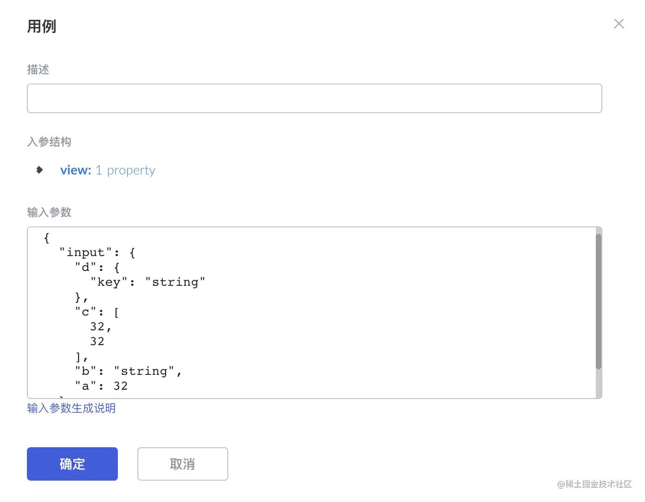Click the scrollbar track below the thumb
This screenshot has width=645, height=502.
click(598, 384)
